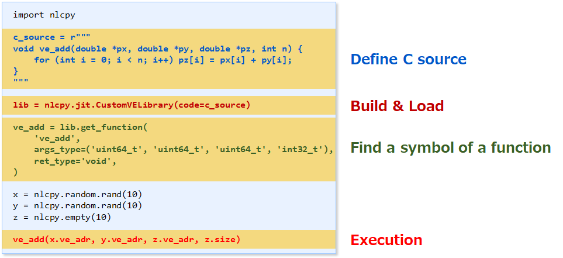Click the red ve_add execution call line
This screenshot has height=258, width=563.
click(126, 239)
